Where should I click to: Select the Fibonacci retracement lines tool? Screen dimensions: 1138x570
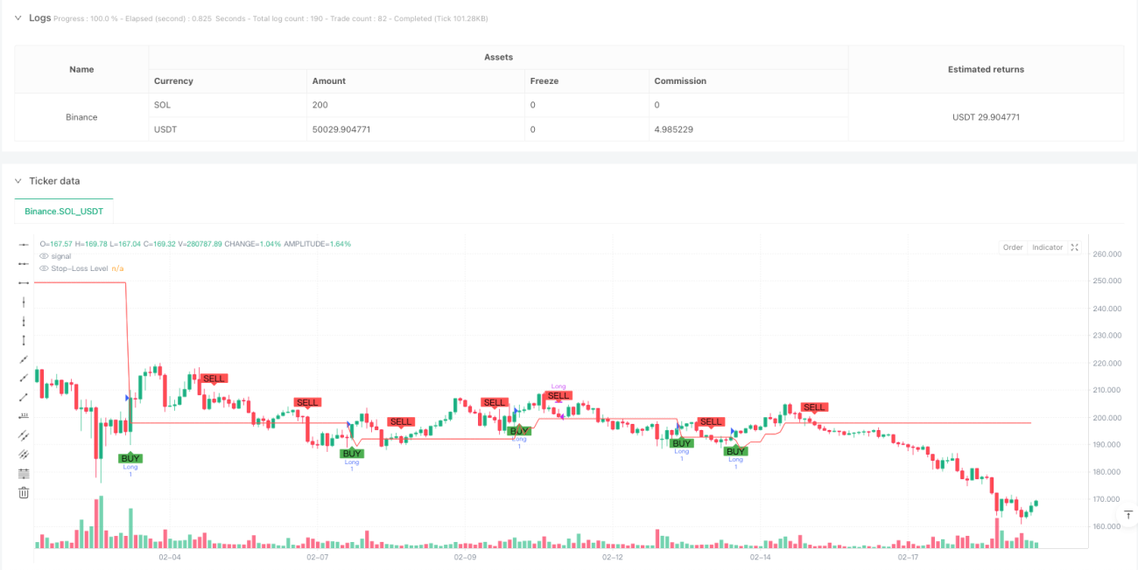click(24, 474)
